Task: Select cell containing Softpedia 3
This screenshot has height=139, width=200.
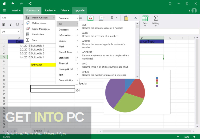Action: (43, 53)
